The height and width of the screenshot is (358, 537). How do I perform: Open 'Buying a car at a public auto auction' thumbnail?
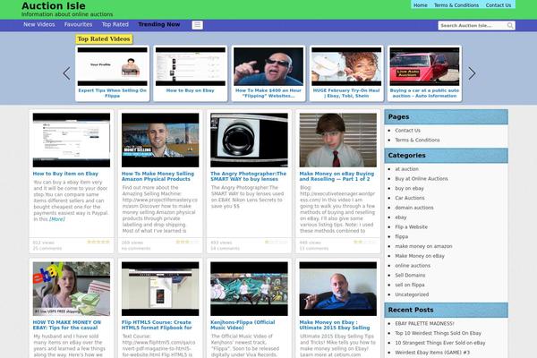[x=424, y=66]
